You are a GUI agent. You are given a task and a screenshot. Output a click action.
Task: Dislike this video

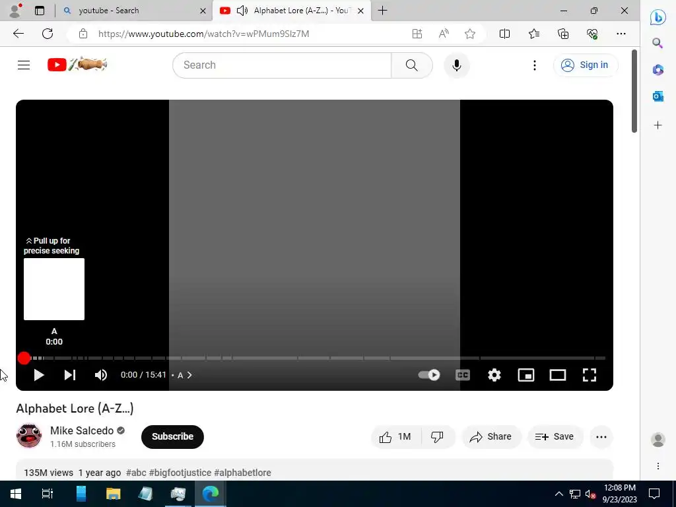point(437,437)
